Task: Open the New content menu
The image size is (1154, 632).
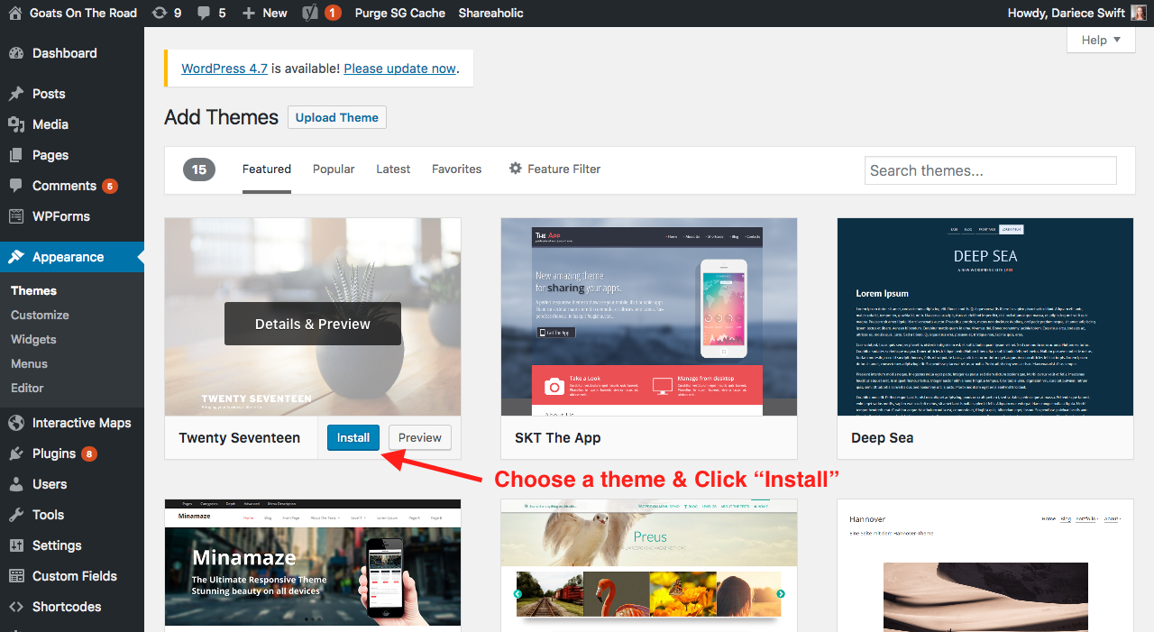Action: [x=265, y=13]
